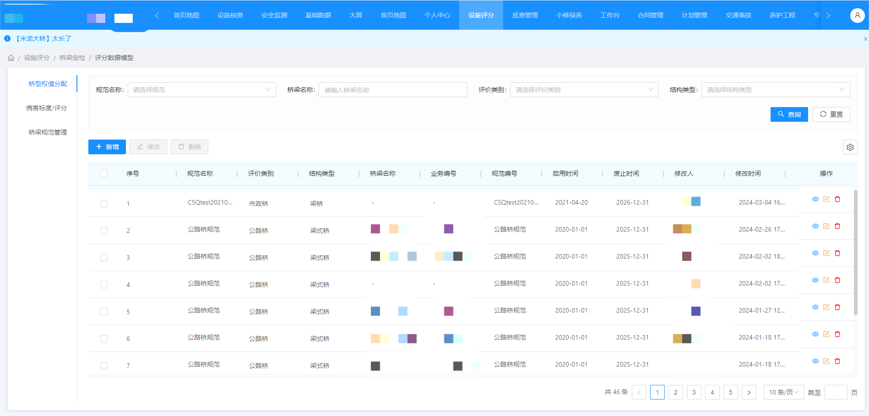Delete row 2 using the trash icon
The width and height of the screenshot is (869, 416).
click(x=837, y=226)
